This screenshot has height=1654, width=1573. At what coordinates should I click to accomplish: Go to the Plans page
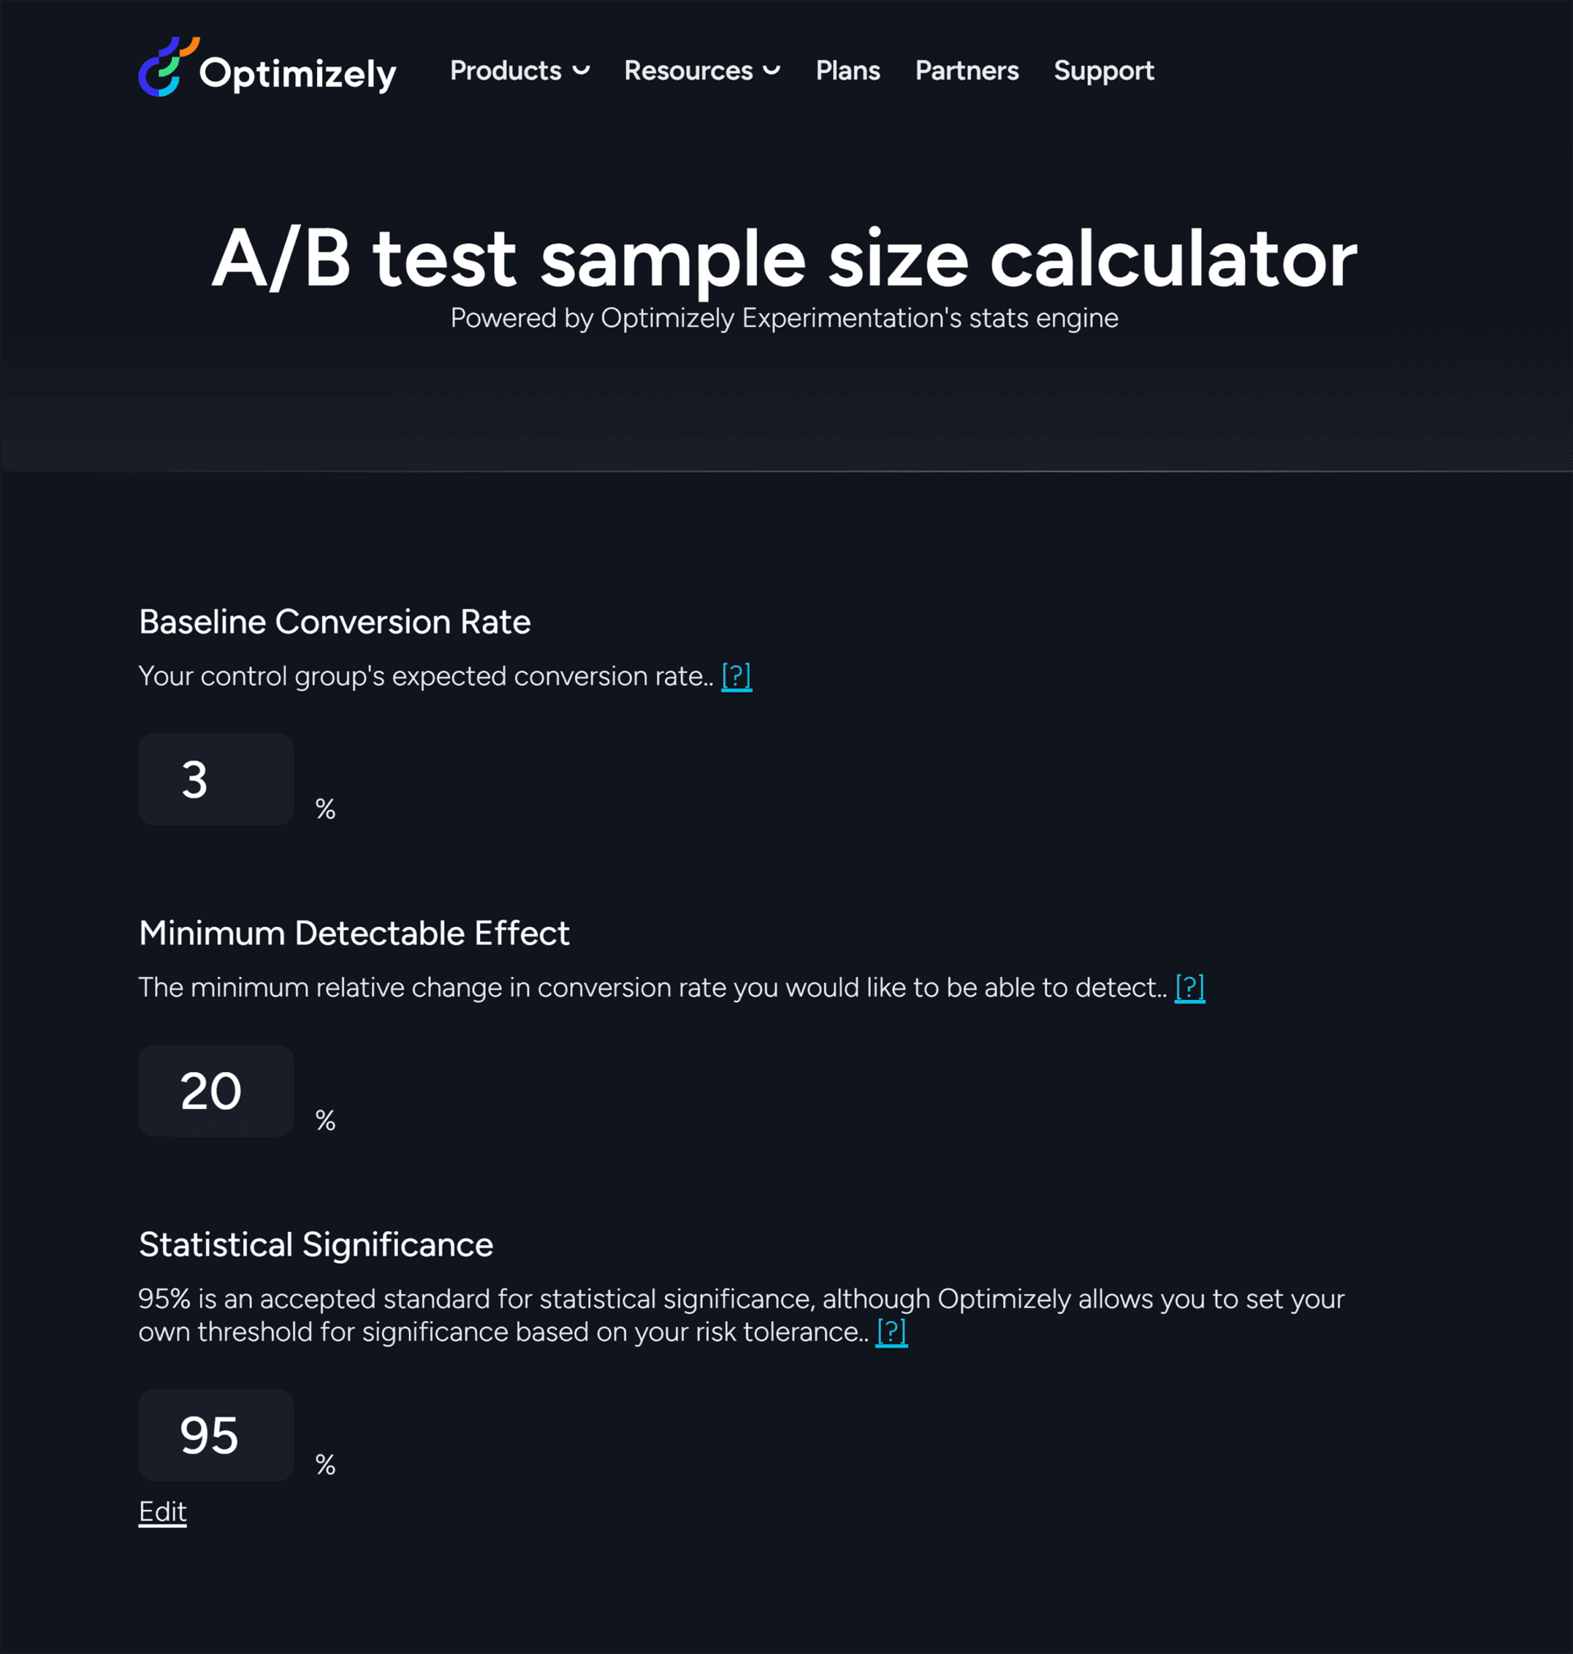pos(847,70)
